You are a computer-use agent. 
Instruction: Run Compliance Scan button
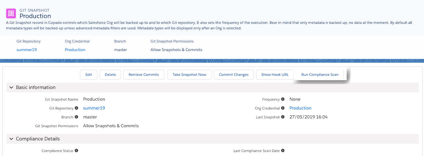[x=320, y=75]
